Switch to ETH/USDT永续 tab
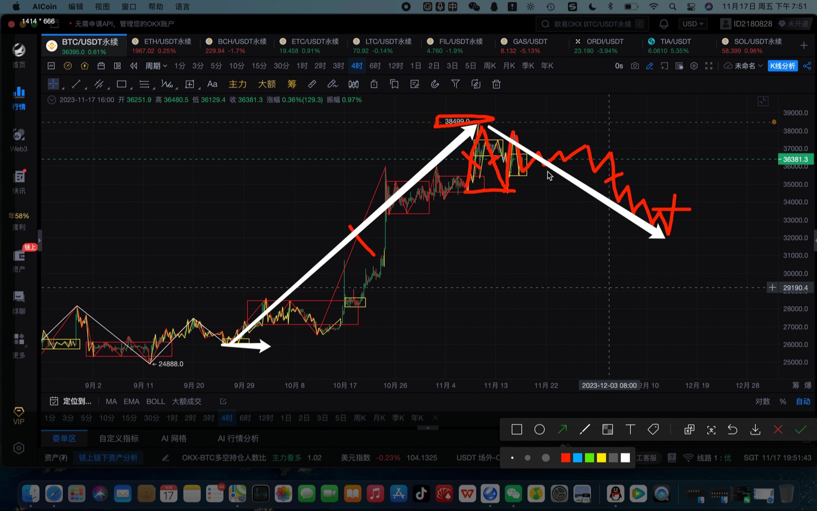 click(162, 45)
